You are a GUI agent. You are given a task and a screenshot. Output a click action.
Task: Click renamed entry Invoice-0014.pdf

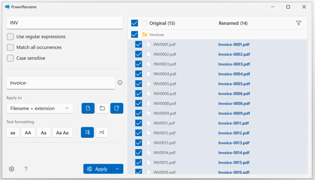tap(234, 153)
